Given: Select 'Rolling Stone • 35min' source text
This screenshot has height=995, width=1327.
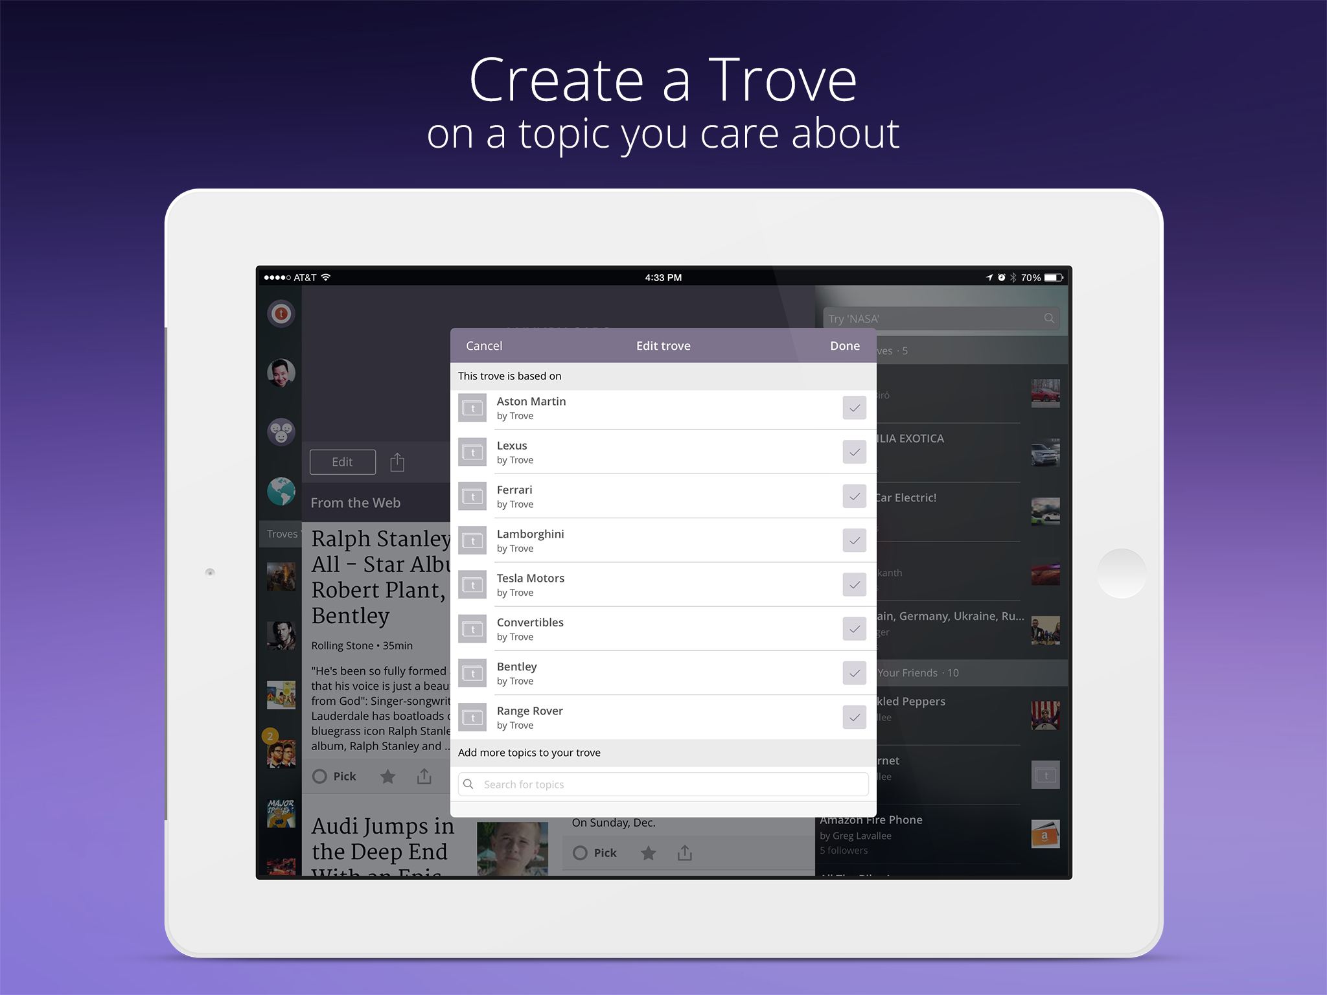Looking at the screenshot, I should click(x=362, y=646).
